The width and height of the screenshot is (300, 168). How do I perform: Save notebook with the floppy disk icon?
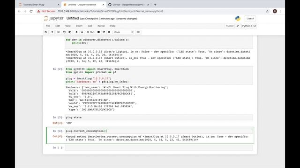point(46,32)
